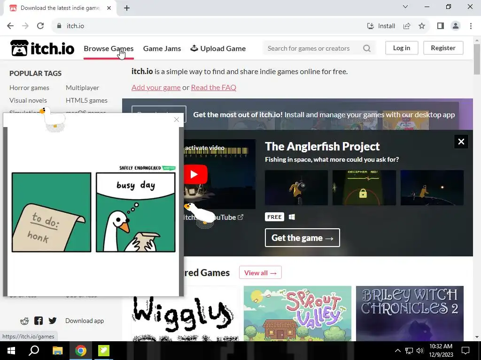Click the padlock site info icon
Viewport: 481px width, 360px height.
pos(59,26)
